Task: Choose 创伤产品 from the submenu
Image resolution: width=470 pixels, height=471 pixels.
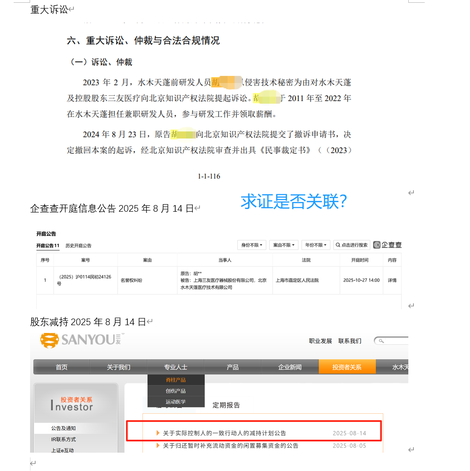Action: click(176, 391)
